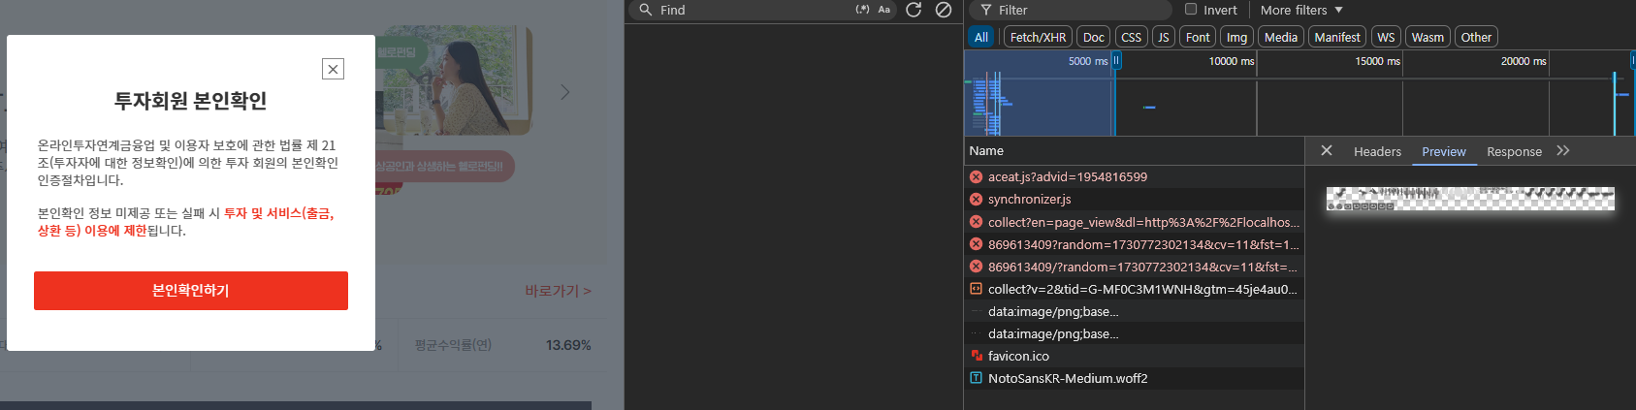
Task: Switch to the Headers tab
Action: click(x=1377, y=151)
